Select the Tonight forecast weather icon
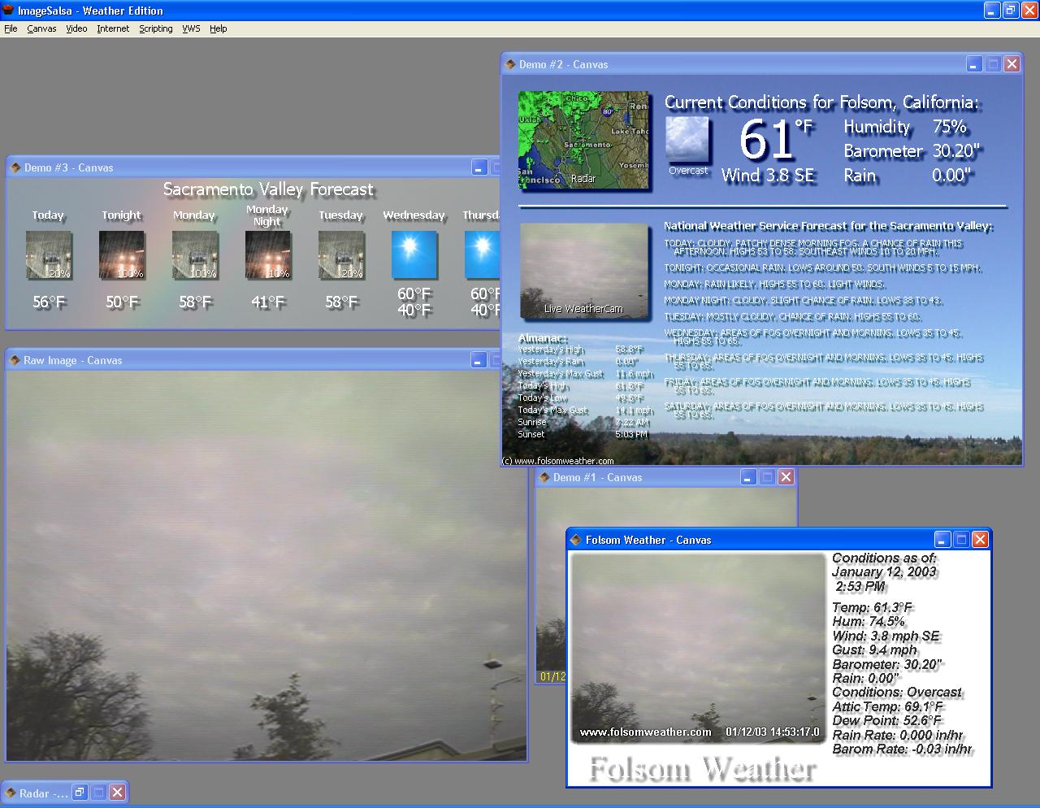This screenshot has width=1040, height=808. pyautogui.click(x=122, y=255)
